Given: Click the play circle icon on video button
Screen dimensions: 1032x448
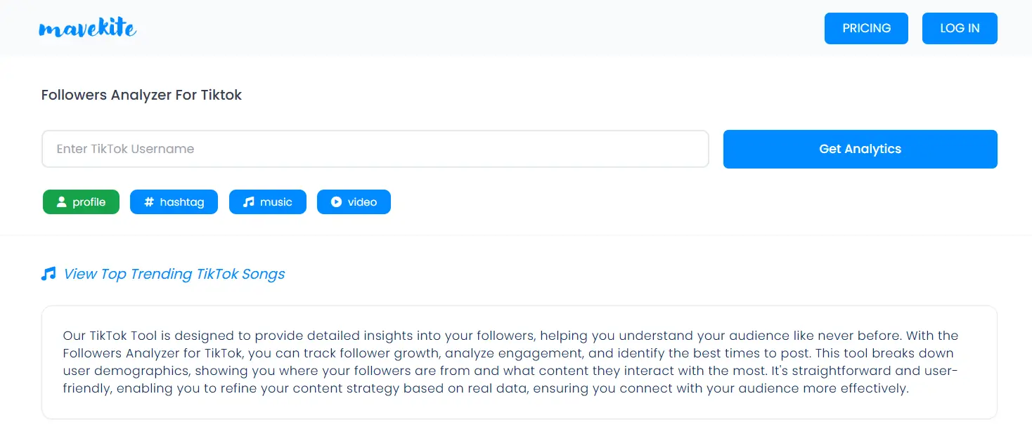Looking at the screenshot, I should [x=336, y=202].
